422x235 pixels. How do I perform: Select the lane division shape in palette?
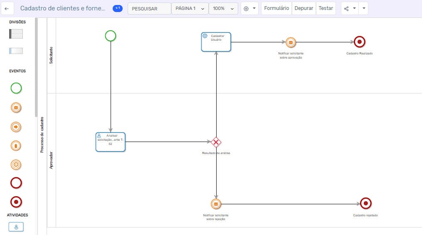[16, 51]
